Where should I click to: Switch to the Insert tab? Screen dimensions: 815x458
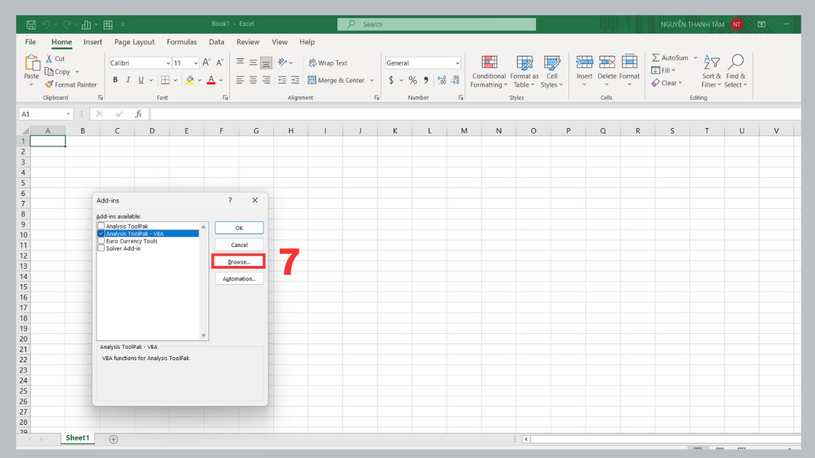click(x=93, y=42)
